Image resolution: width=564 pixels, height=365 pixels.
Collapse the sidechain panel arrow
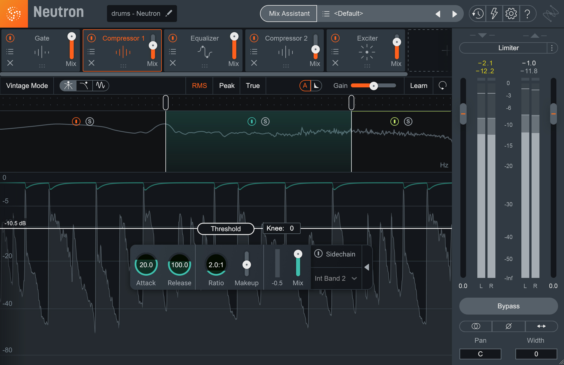click(x=367, y=267)
